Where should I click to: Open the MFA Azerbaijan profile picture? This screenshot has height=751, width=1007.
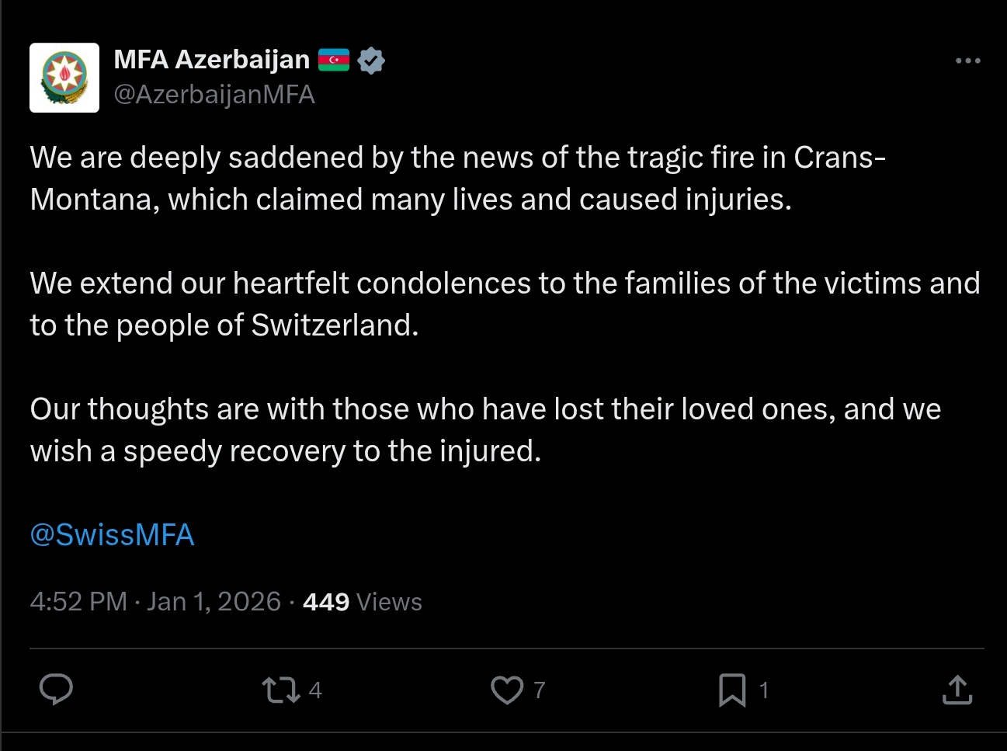click(64, 78)
